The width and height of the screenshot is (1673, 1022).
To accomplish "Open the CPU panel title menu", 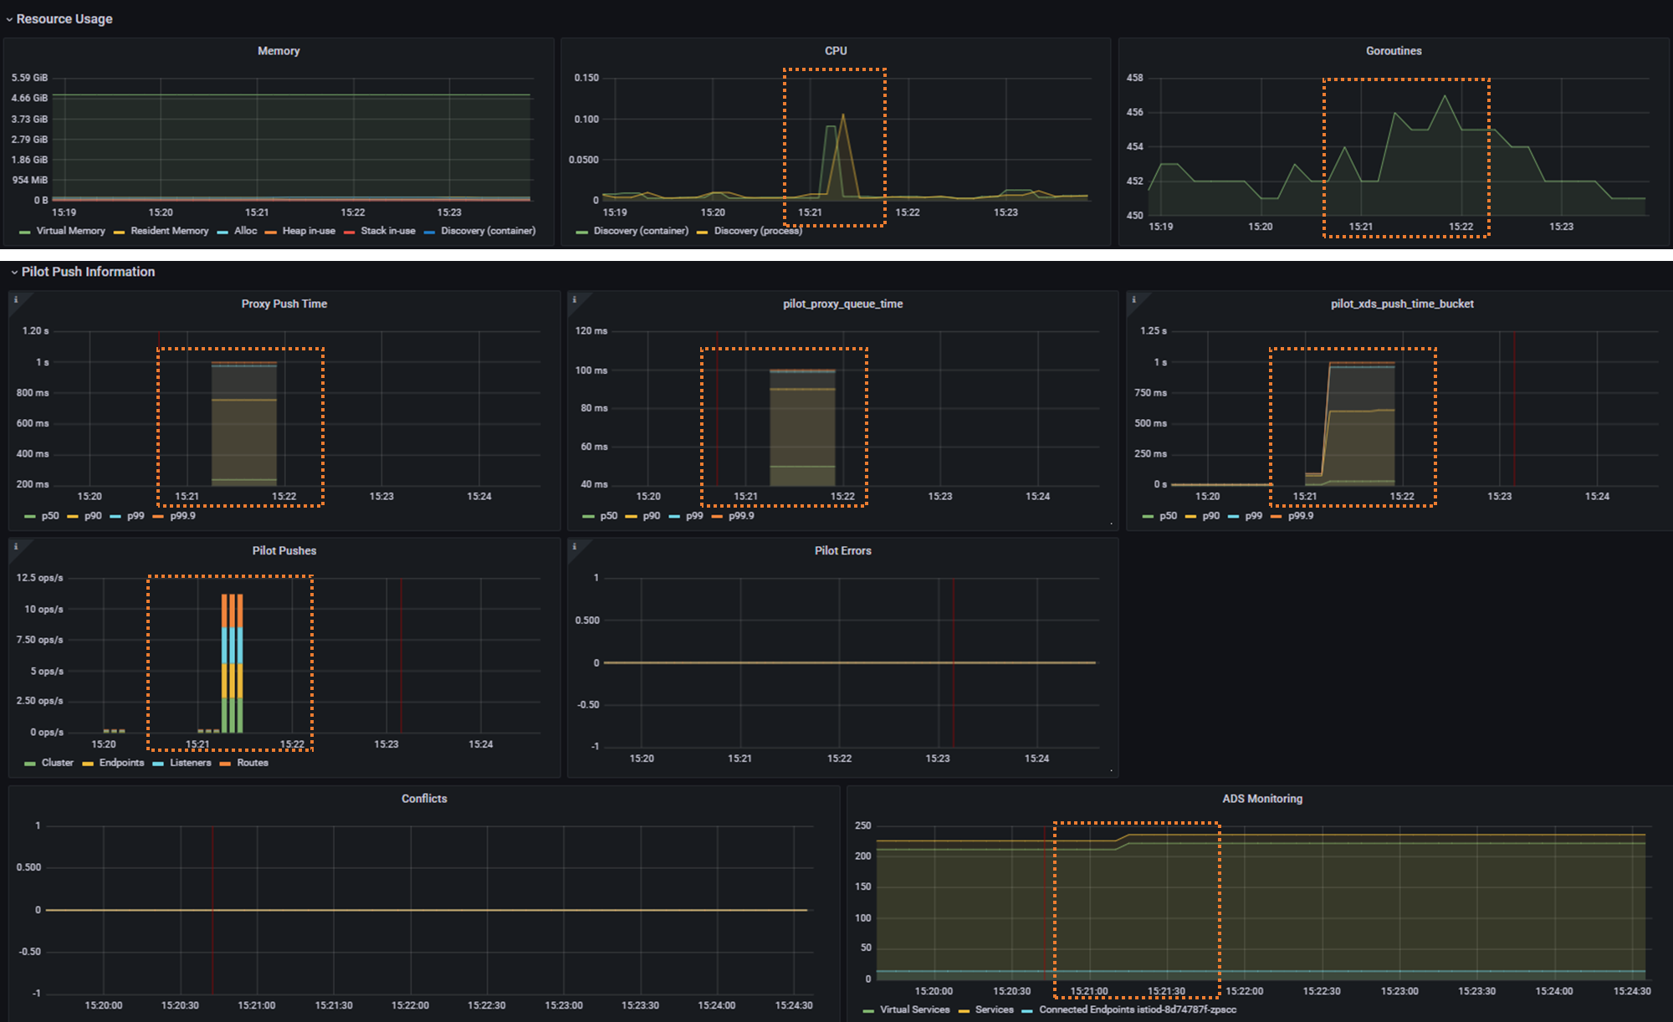I will [836, 51].
